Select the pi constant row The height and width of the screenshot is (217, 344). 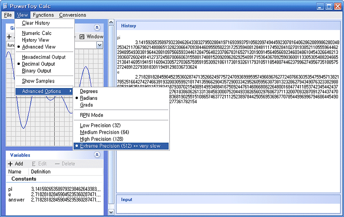[x=55, y=189]
